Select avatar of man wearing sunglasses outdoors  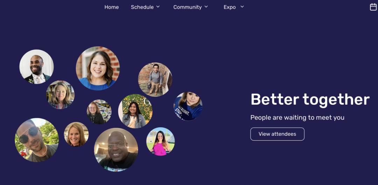pyautogui.click(x=37, y=140)
